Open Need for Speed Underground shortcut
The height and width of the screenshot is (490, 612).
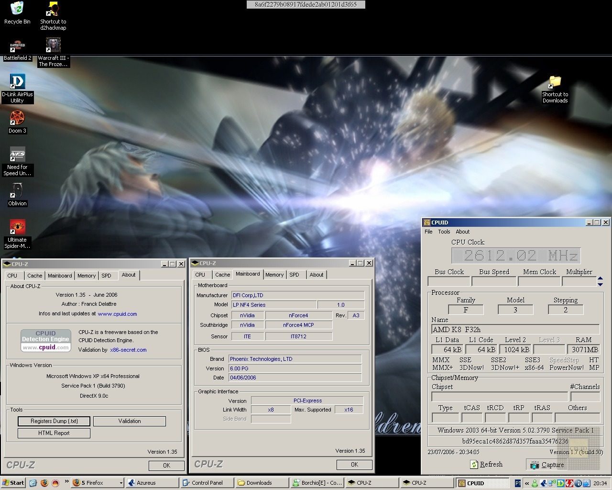[x=17, y=162]
